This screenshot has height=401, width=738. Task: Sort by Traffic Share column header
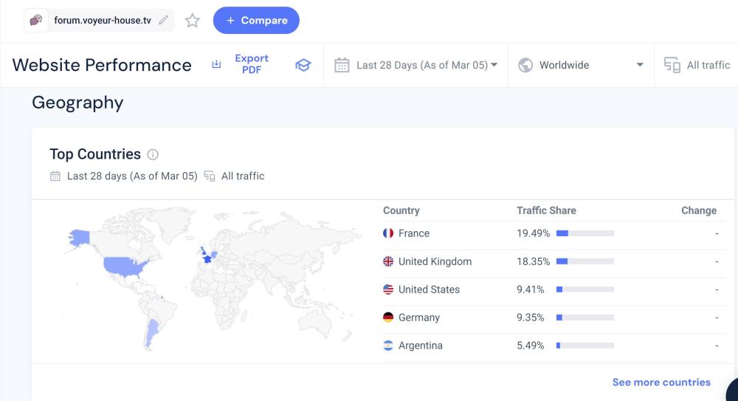click(546, 210)
